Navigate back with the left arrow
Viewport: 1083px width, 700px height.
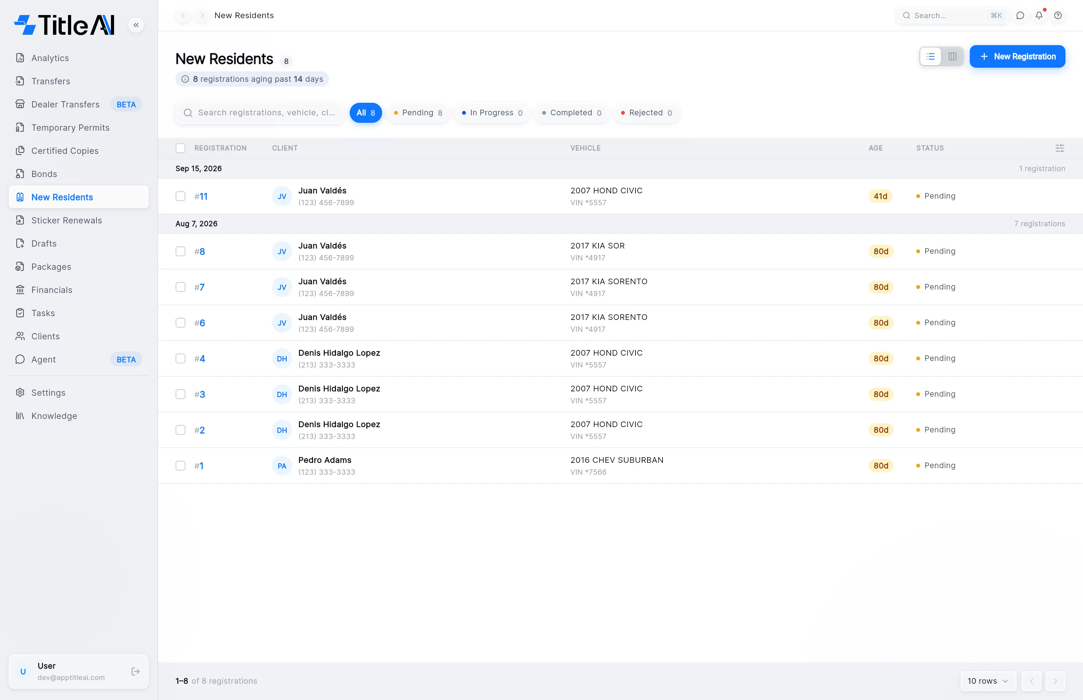point(183,15)
